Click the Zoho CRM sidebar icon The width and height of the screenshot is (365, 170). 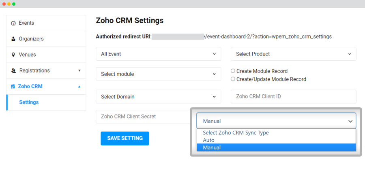[13, 87]
